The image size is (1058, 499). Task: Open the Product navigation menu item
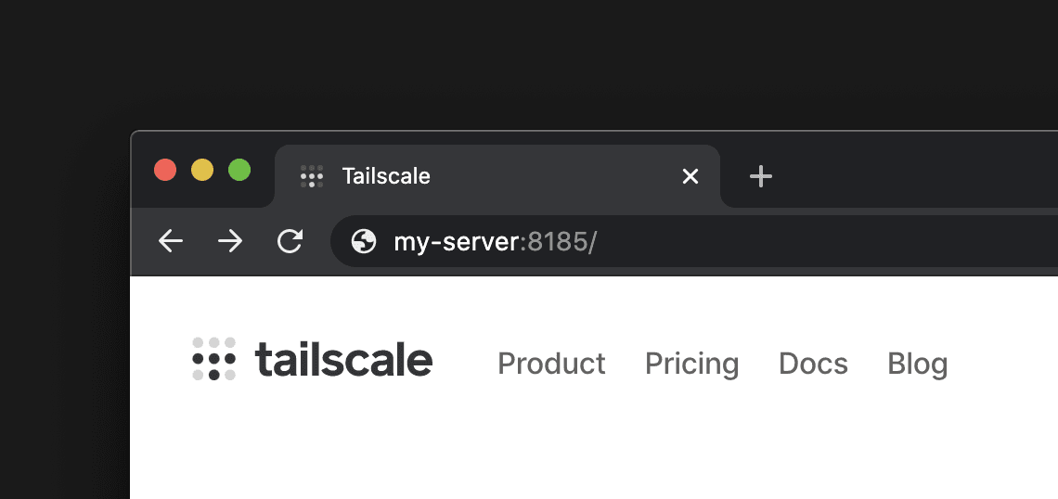[x=551, y=364]
